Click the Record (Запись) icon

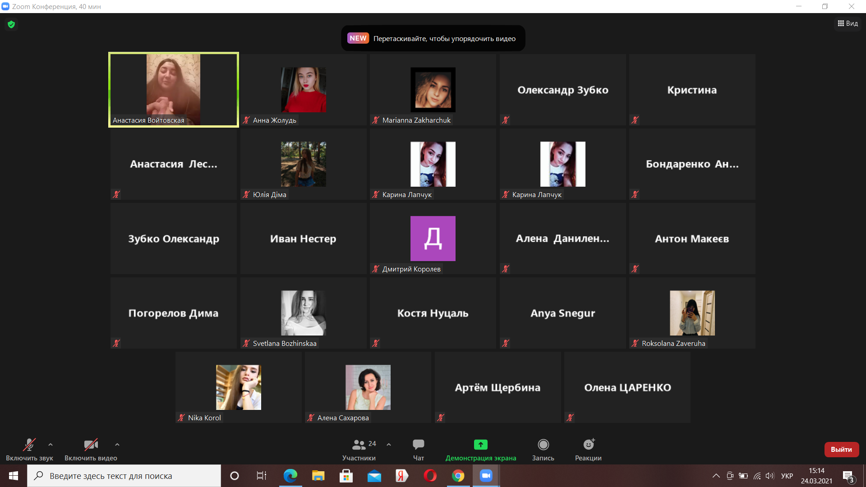[543, 445]
